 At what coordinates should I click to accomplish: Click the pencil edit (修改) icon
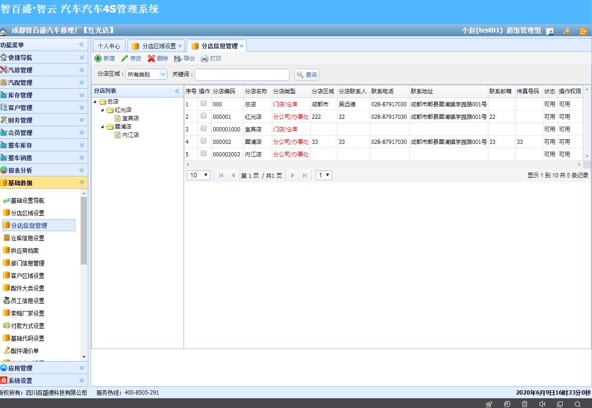pos(125,58)
